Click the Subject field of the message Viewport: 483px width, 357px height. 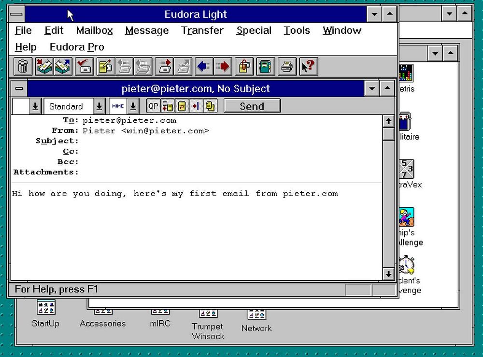[x=231, y=141]
